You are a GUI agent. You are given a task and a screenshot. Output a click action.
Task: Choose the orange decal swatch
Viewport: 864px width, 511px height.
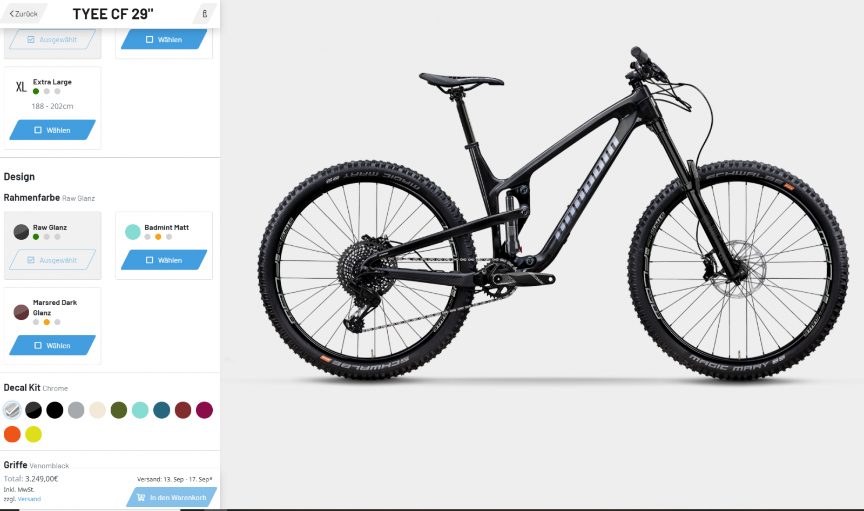tap(12, 434)
